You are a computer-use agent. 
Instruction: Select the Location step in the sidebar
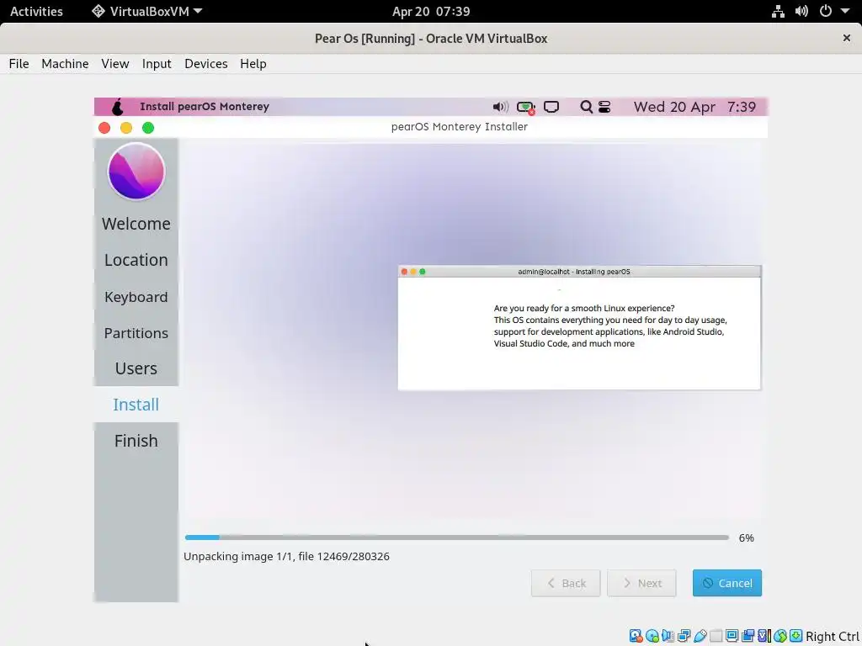tap(136, 260)
